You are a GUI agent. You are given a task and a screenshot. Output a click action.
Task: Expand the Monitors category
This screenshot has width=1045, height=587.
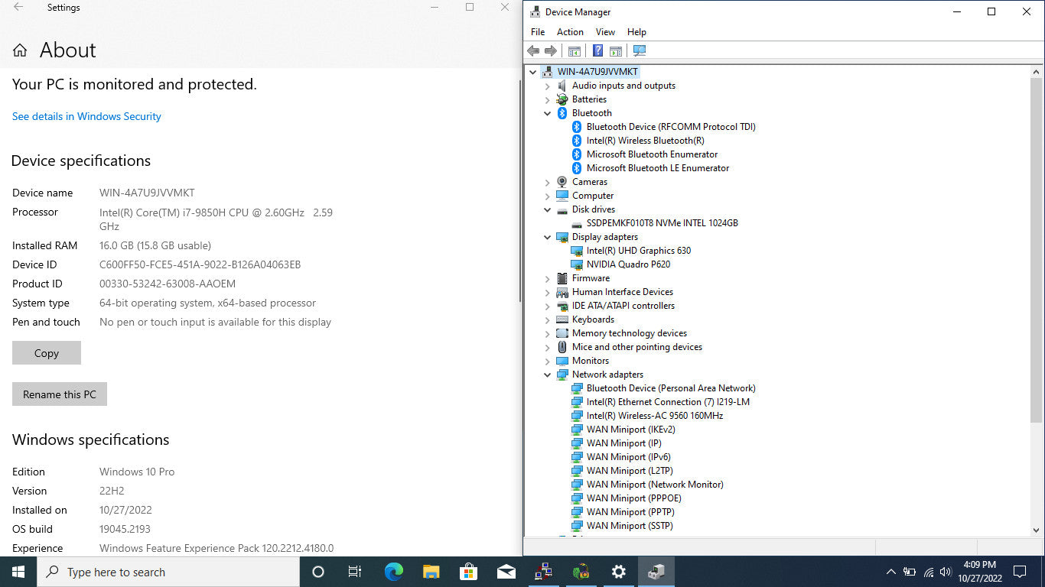pyautogui.click(x=548, y=361)
